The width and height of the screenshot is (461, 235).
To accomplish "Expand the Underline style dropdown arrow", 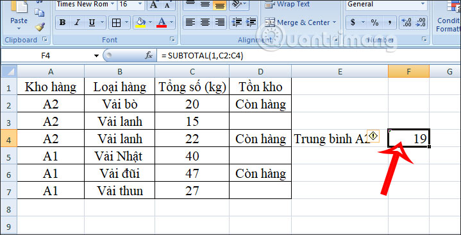I will (102, 22).
